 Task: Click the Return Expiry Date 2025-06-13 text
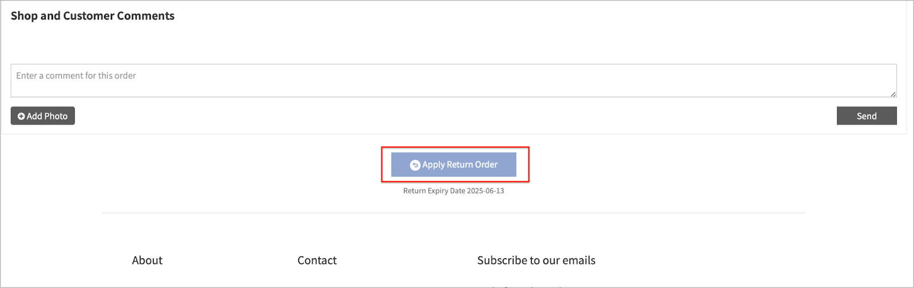454,191
